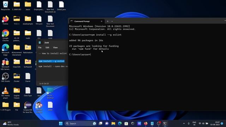Select the 5. JAVA VID folder
The height and width of the screenshot is (127, 226).
click(x=17, y=6)
